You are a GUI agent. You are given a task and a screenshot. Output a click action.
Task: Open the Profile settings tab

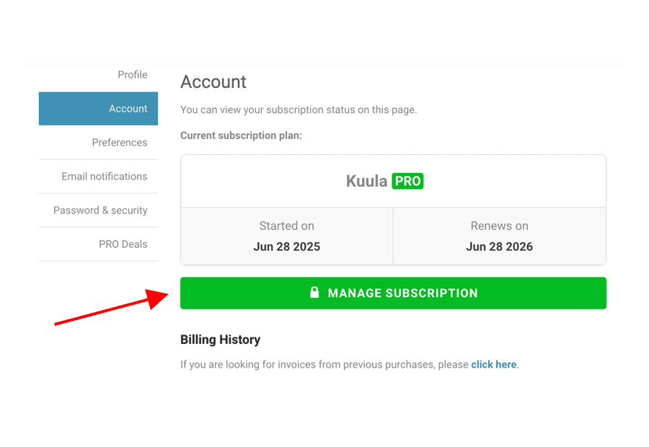point(133,75)
